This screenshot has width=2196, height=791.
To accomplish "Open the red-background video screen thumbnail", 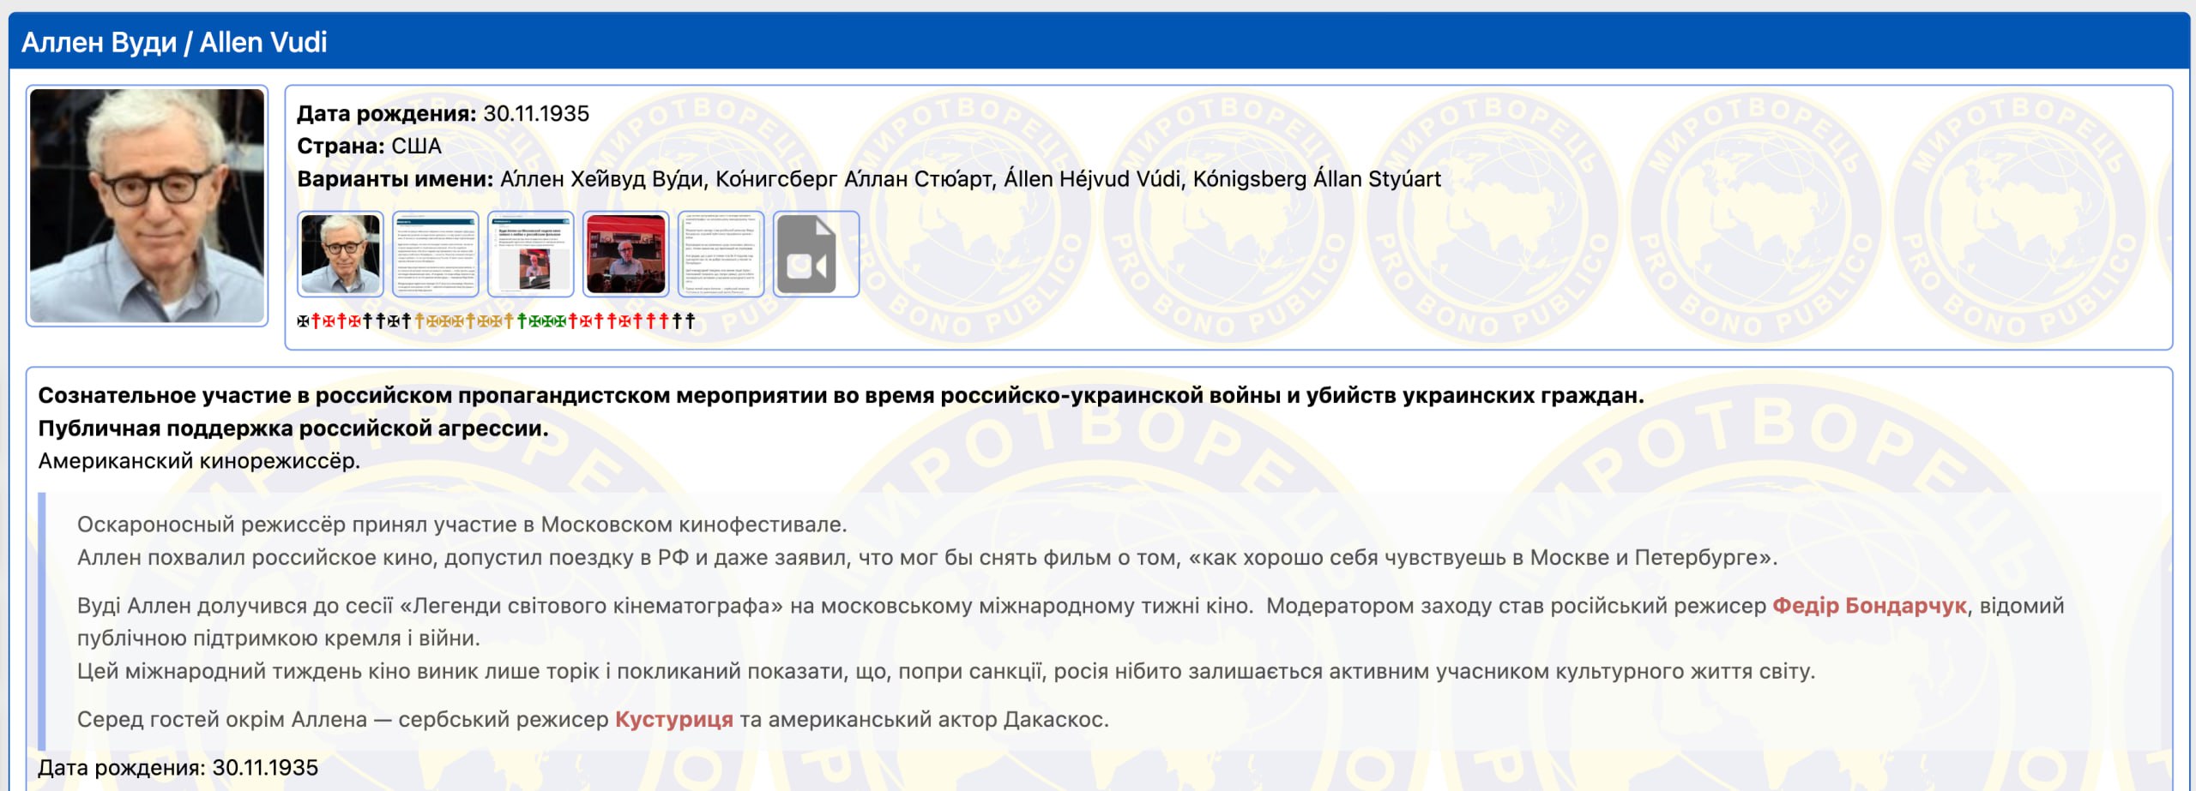I will [x=625, y=255].
